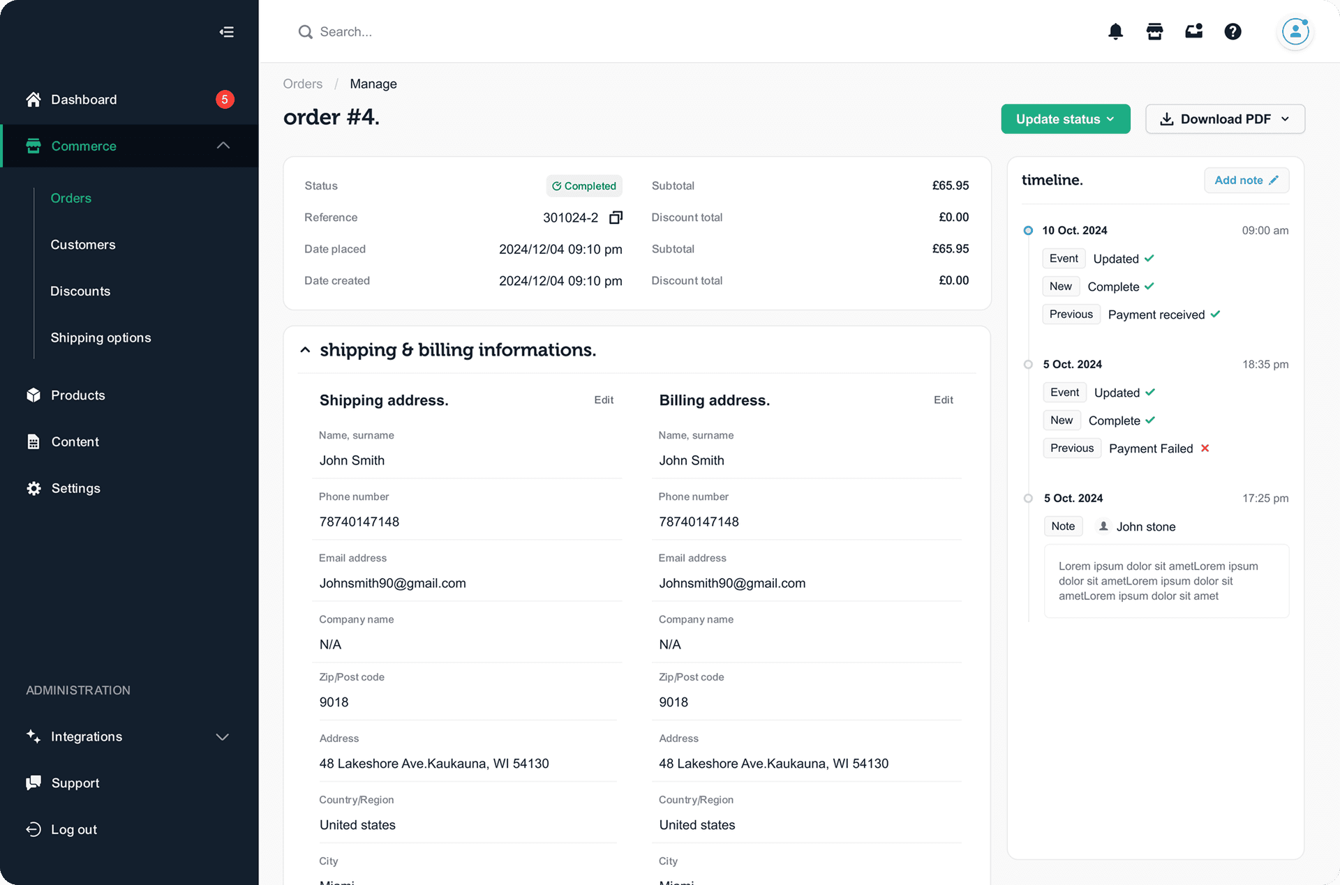Open the Download PDF options dropdown

click(x=1286, y=119)
